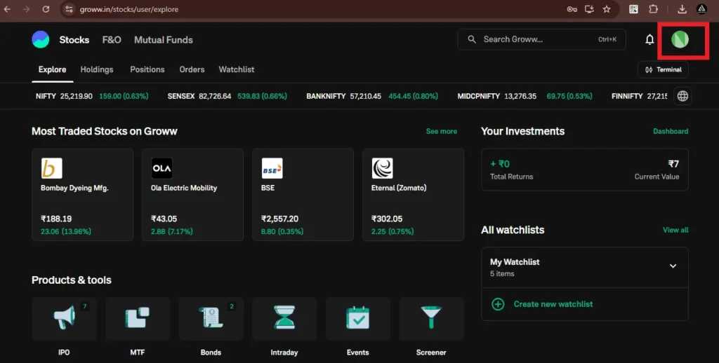Click the QR code extension icon
The width and height of the screenshot is (719, 363).
[x=633, y=9]
